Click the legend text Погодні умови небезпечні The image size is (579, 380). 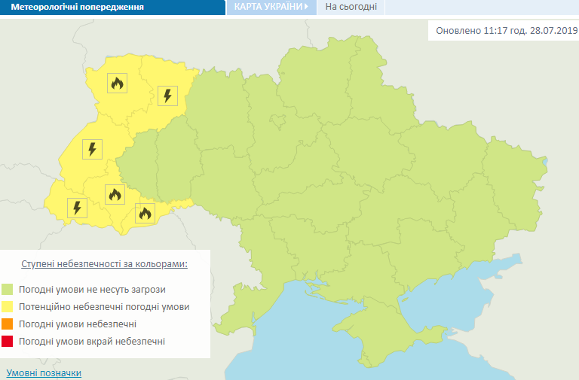(78, 324)
